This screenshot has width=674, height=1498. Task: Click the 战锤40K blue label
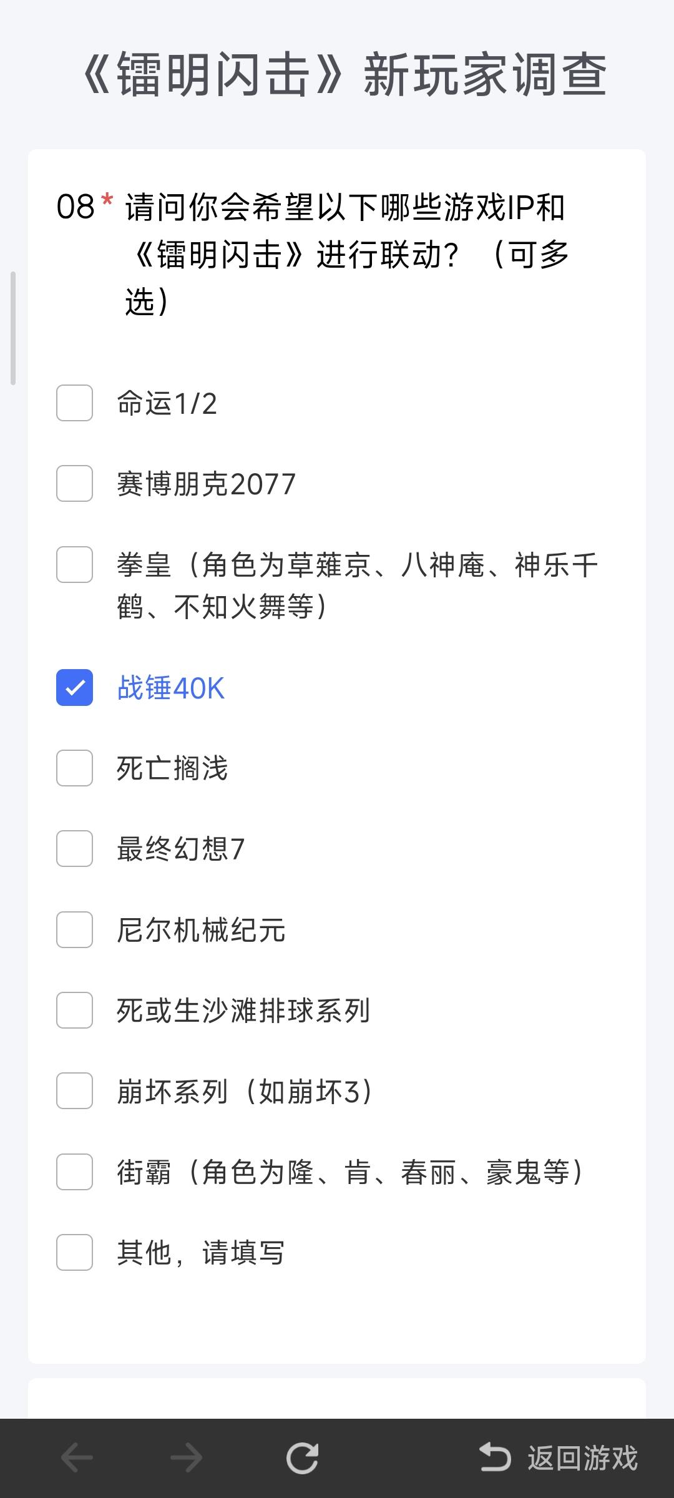point(171,688)
